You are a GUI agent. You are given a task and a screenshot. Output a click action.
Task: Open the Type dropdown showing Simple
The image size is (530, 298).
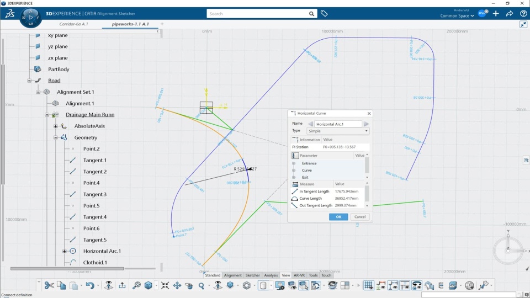pos(338,131)
